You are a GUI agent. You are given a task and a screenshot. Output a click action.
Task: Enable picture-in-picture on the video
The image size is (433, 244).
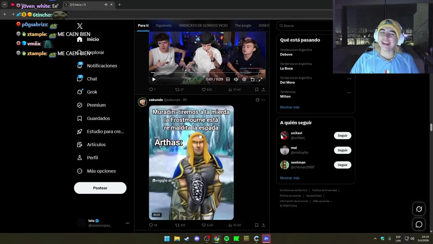[252, 79]
